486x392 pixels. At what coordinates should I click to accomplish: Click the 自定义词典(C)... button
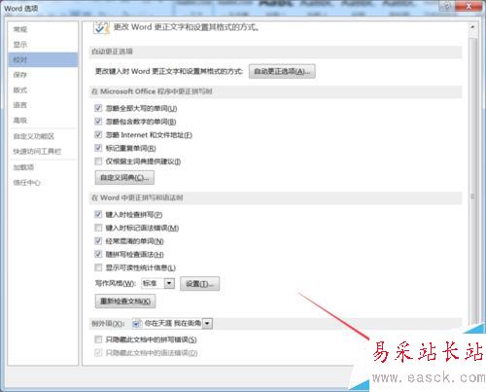[124, 178]
